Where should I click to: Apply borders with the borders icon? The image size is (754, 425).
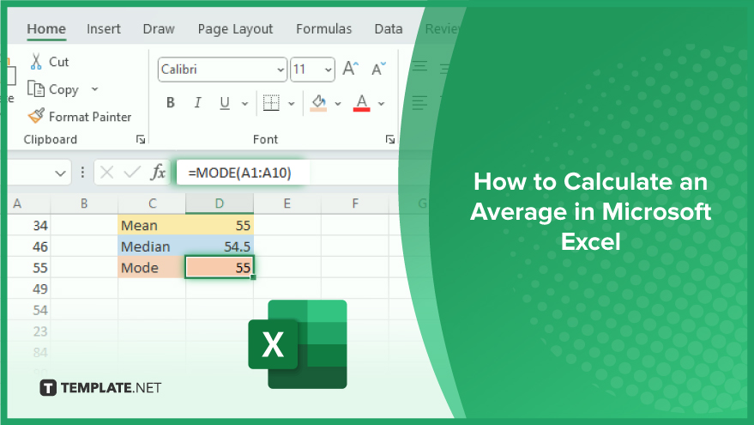(271, 102)
